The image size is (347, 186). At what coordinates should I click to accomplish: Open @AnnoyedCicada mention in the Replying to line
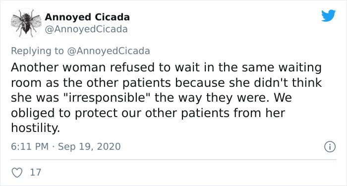point(108,51)
